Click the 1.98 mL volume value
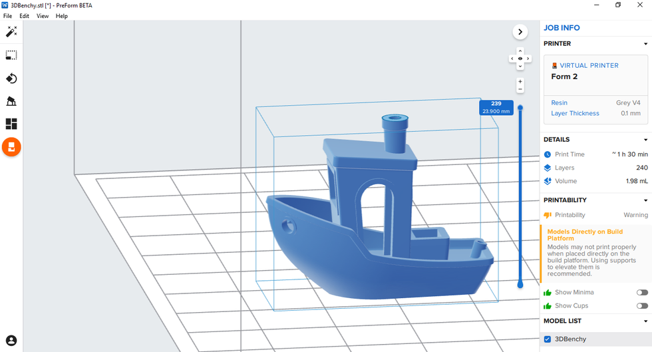652x352 pixels. coord(637,181)
